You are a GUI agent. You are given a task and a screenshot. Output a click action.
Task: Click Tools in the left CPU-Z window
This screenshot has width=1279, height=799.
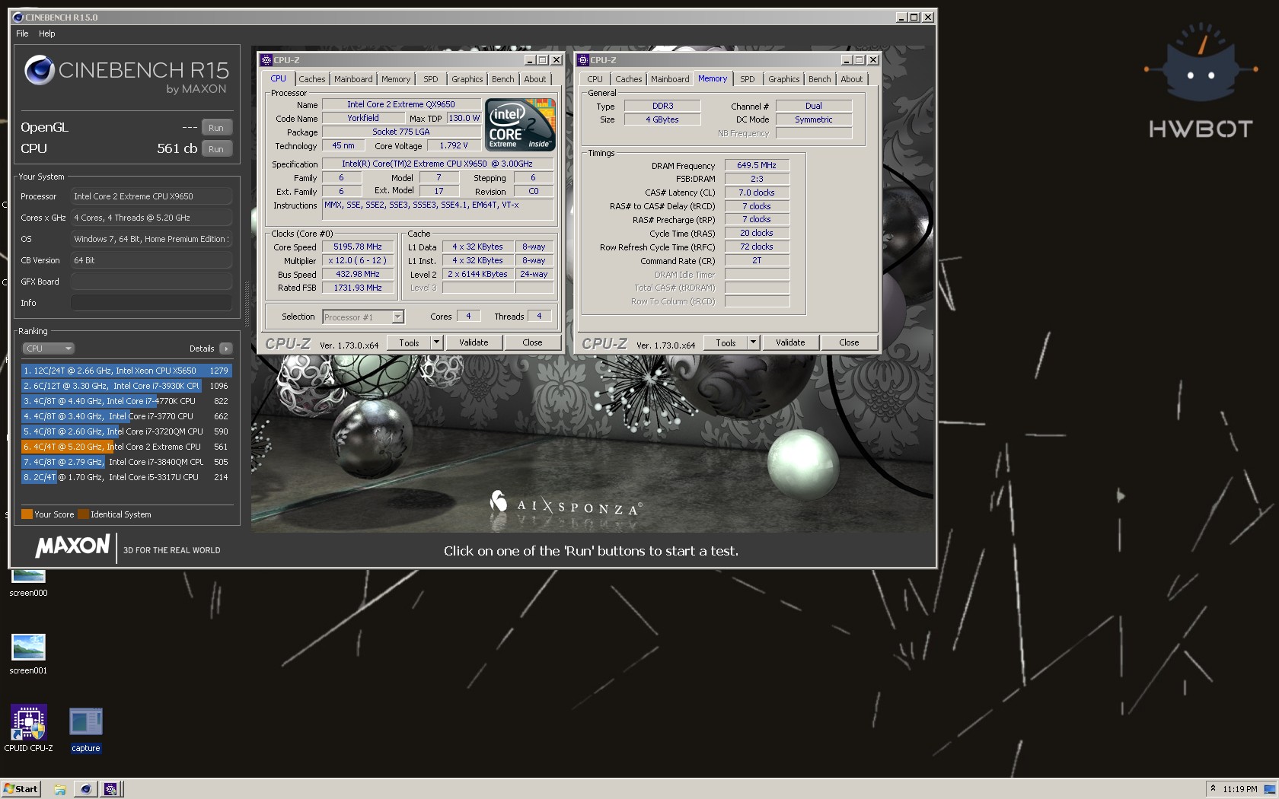[x=409, y=343]
